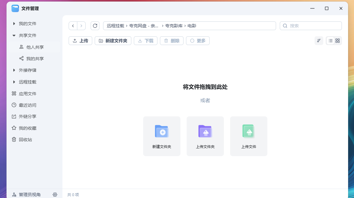Collapse the 共享文件 tree node
354x198 pixels.
pyautogui.click(x=14, y=35)
